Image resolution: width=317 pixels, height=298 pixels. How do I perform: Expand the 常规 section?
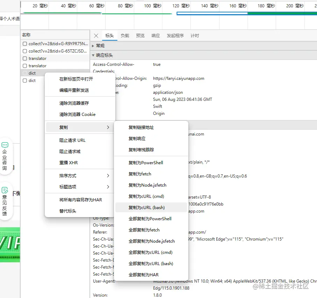[x=93, y=46]
